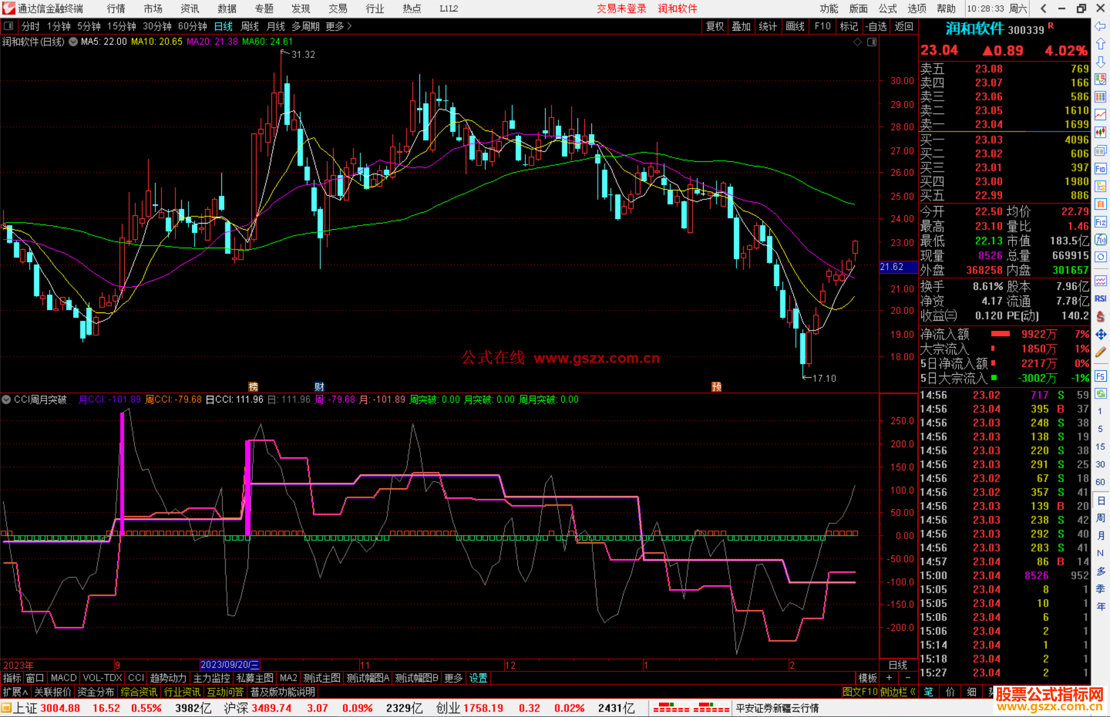Click the 2023/09/20 date marker on timeline

(x=230, y=665)
